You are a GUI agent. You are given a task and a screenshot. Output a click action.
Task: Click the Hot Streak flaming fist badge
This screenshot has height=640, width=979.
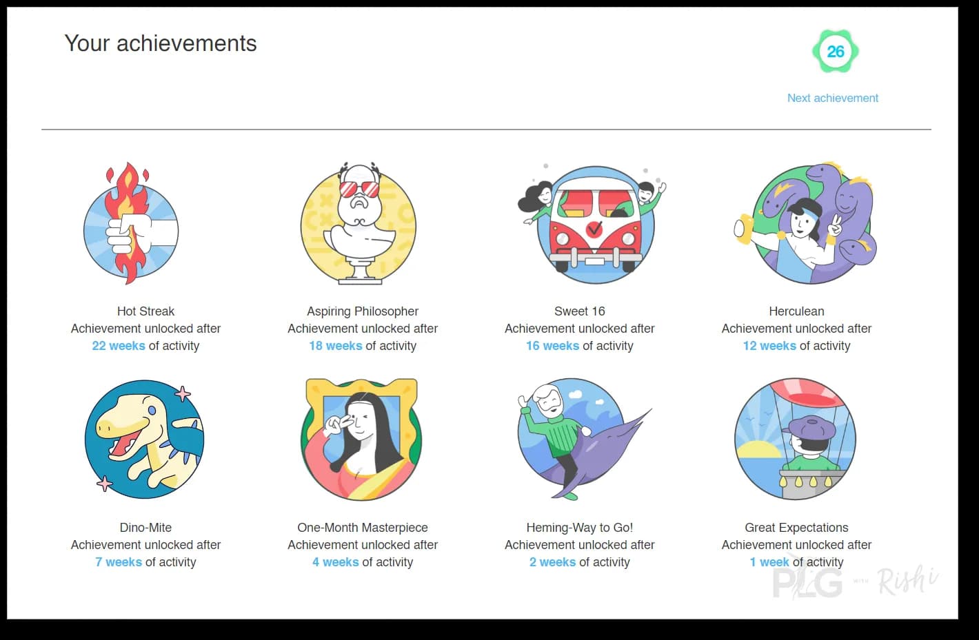point(131,223)
